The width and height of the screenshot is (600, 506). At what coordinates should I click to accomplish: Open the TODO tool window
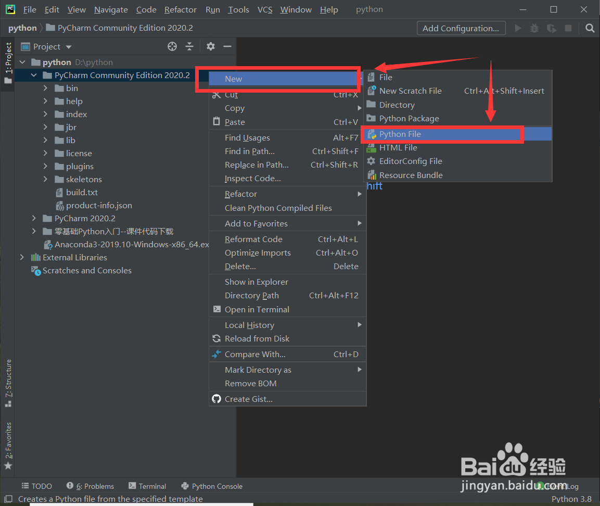pos(37,486)
